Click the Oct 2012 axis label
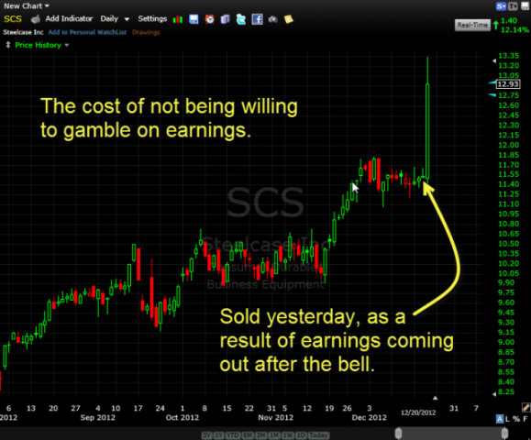The height and width of the screenshot is (440, 531). (x=183, y=418)
